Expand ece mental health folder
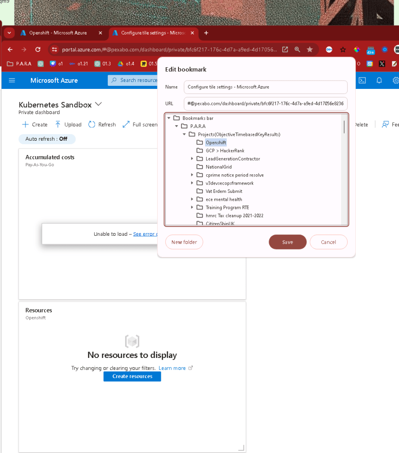The image size is (399, 453). [x=192, y=200]
